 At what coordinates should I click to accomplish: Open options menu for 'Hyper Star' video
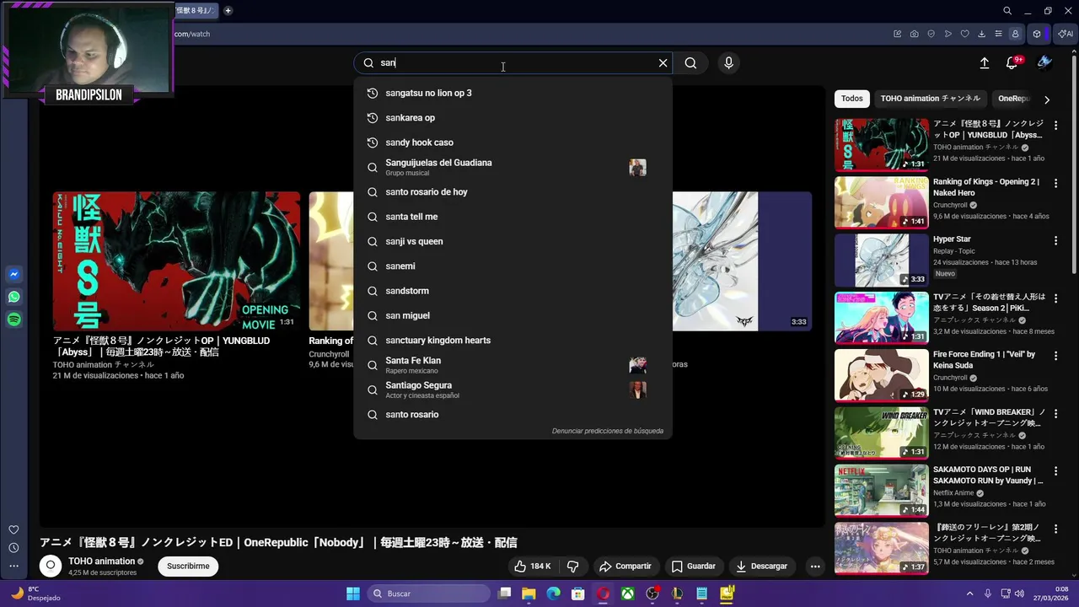(1055, 240)
